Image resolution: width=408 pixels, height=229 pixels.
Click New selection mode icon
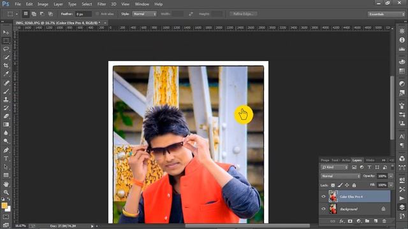pyautogui.click(x=25, y=14)
